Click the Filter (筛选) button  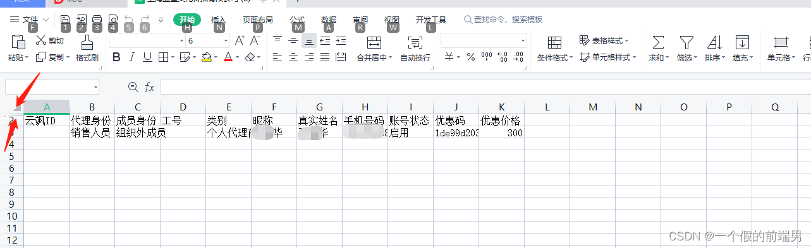point(686,49)
